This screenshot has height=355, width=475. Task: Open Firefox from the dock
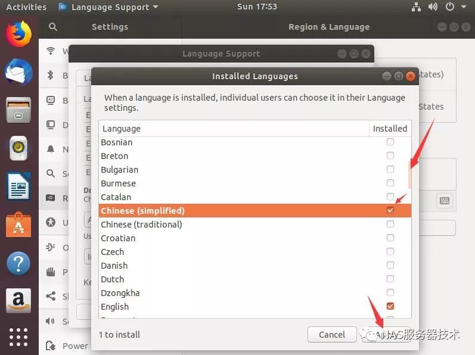click(x=18, y=33)
